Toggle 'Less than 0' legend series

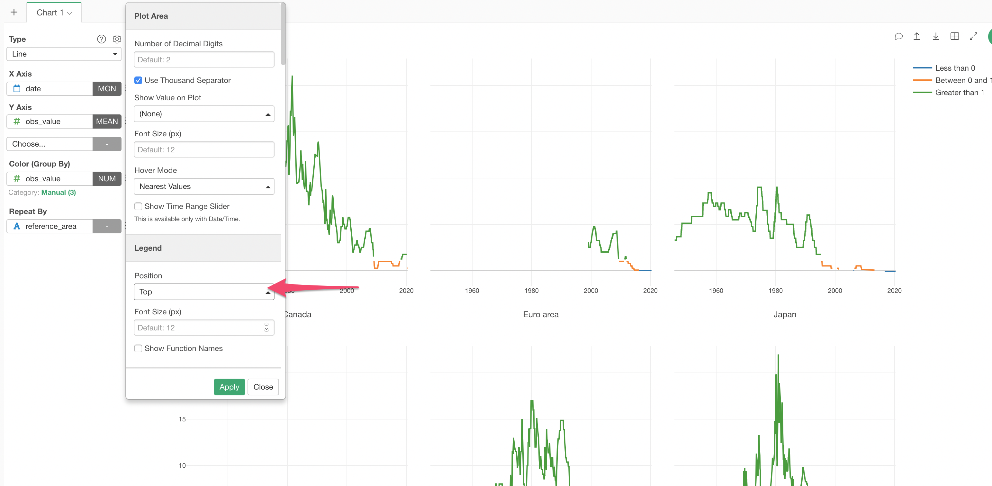tap(954, 68)
